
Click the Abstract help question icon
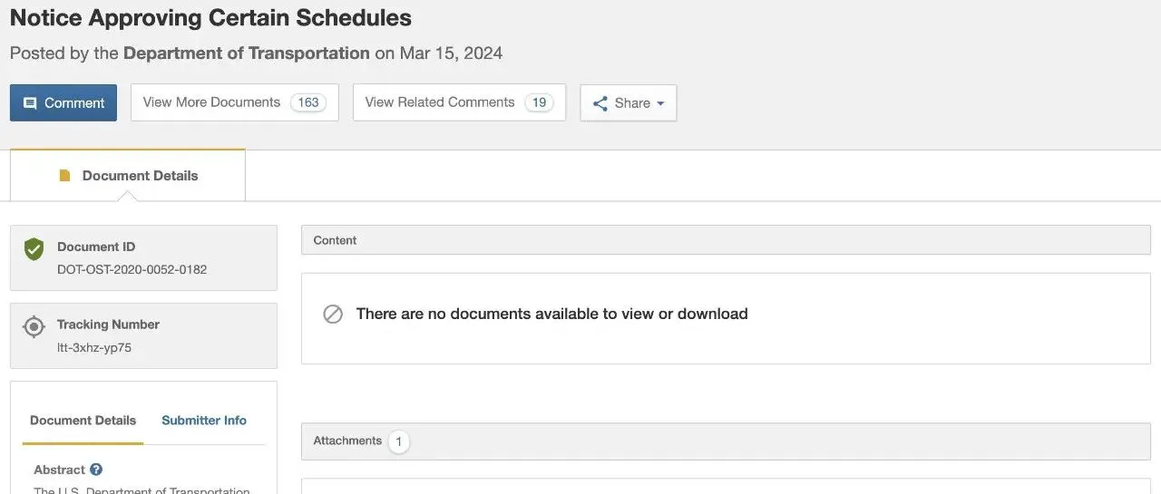coord(96,470)
